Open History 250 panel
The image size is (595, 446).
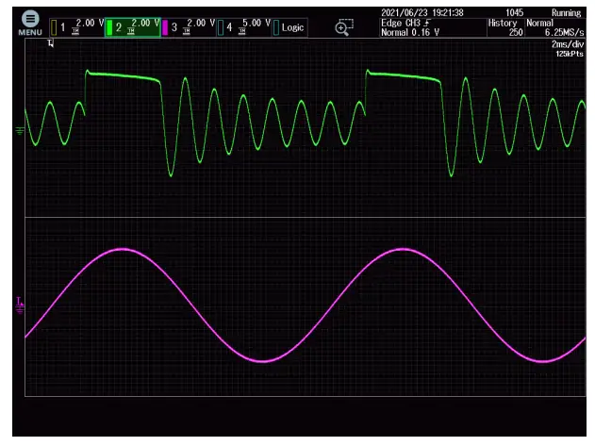tap(505, 27)
